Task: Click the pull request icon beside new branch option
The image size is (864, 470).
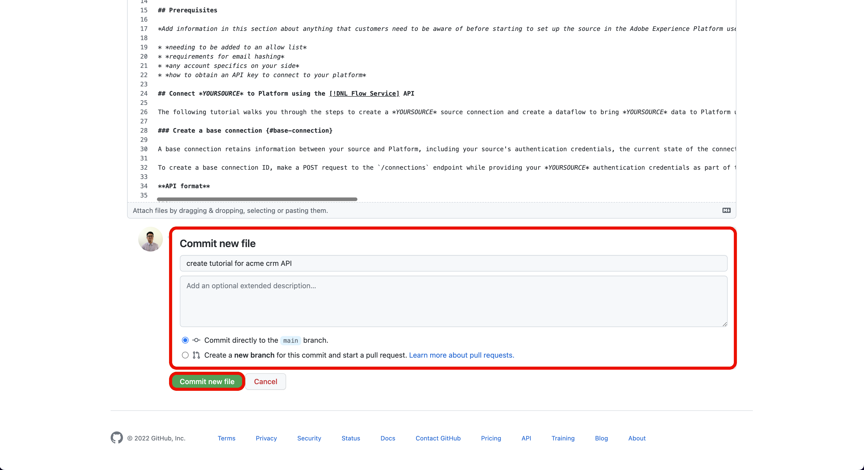Action: pos(196,355)
